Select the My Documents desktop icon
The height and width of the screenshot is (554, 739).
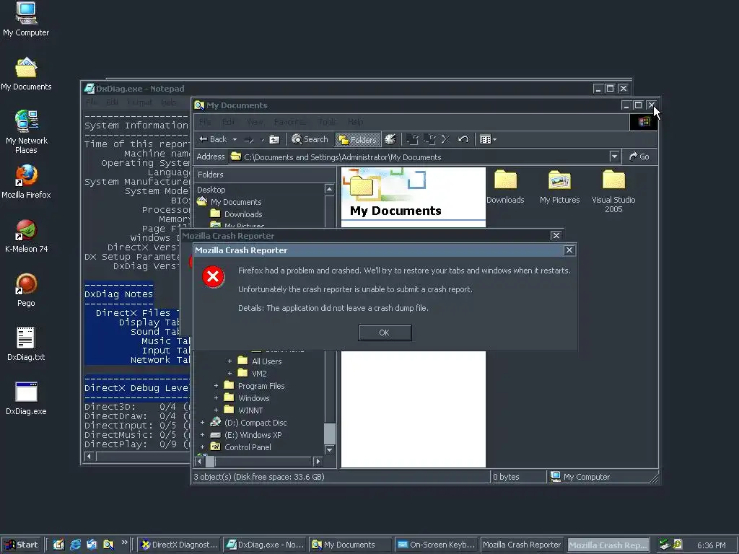[26, 74]
